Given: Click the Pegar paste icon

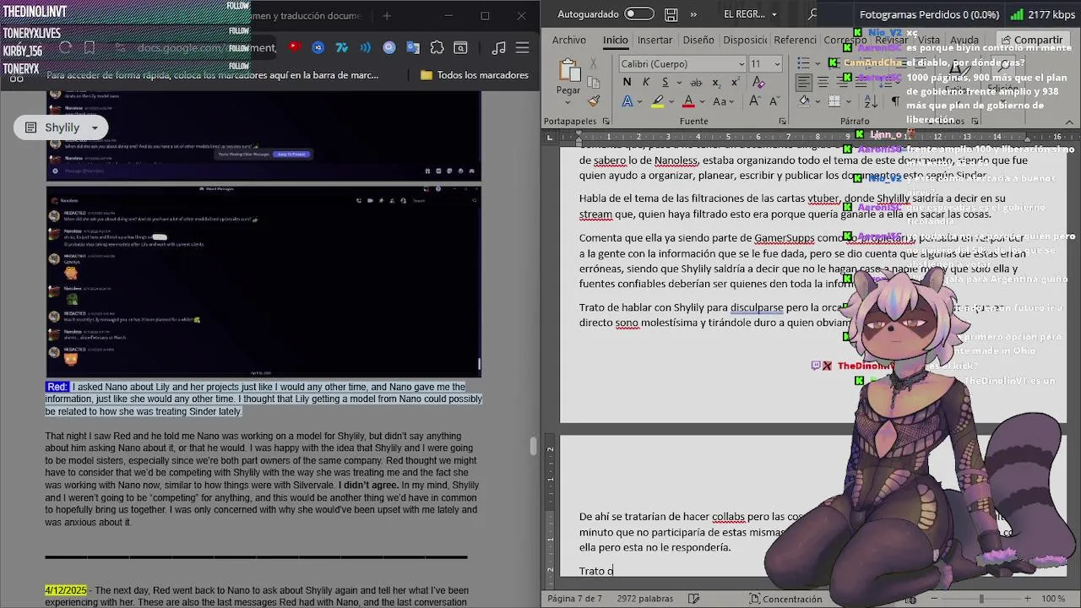Looking at the screenshot, I should coord(568,71).
